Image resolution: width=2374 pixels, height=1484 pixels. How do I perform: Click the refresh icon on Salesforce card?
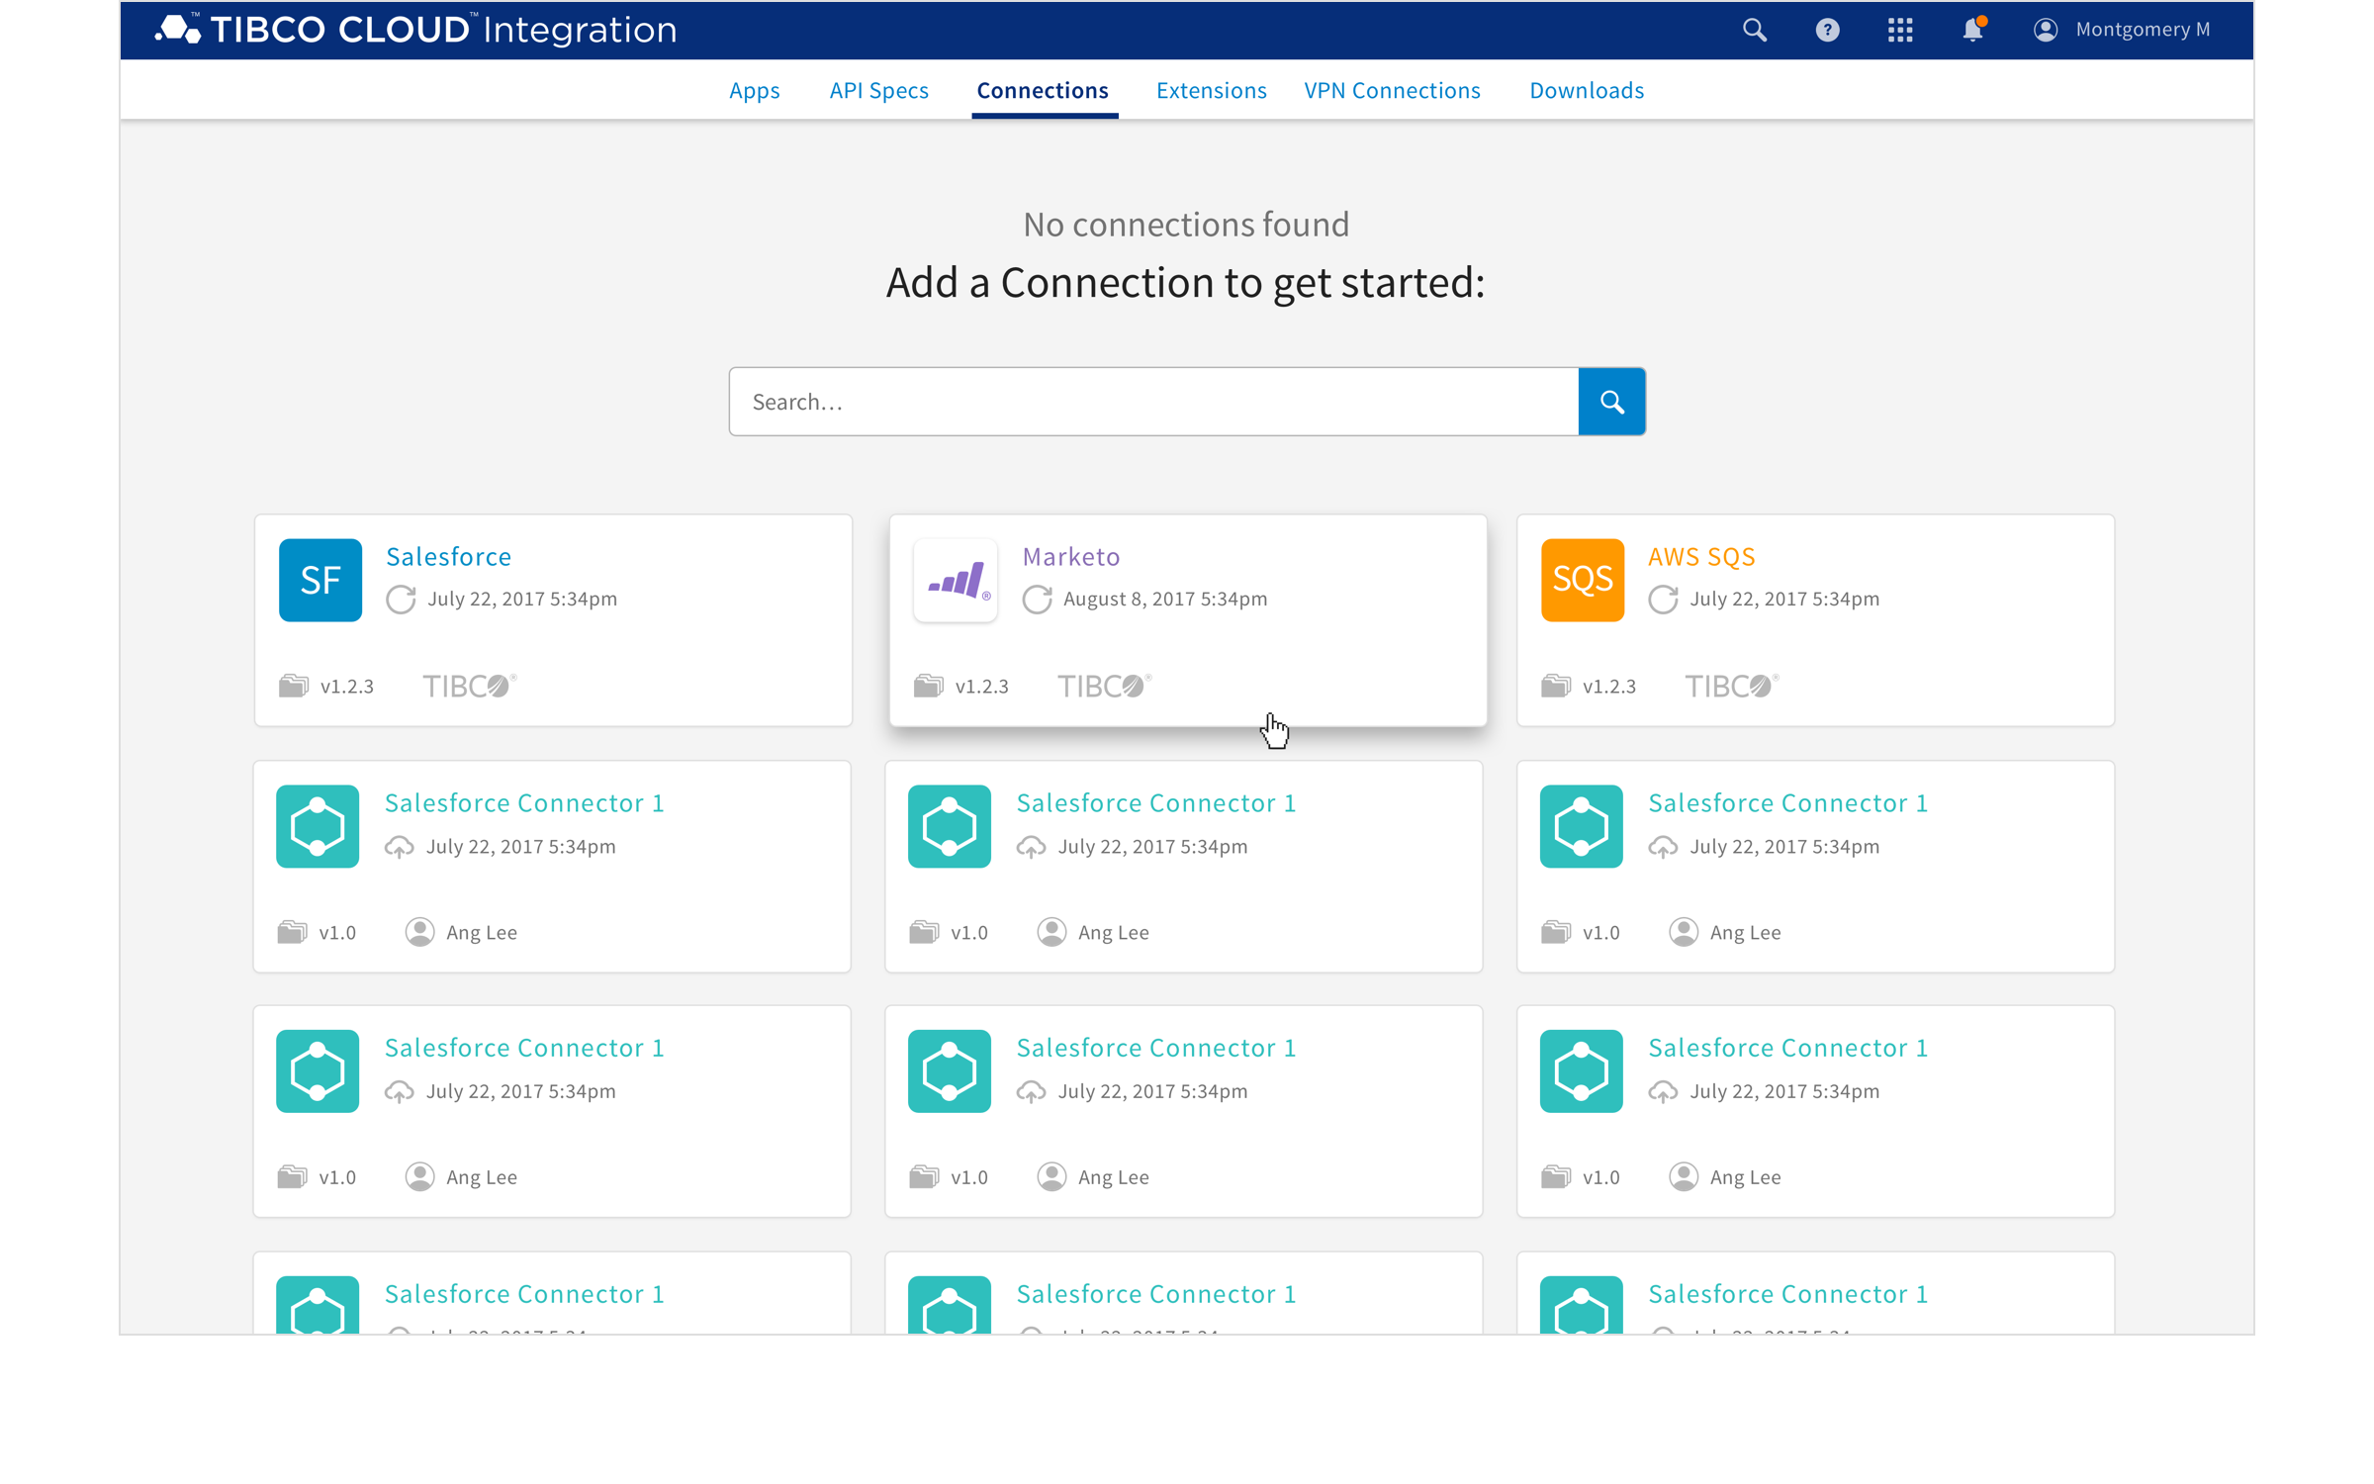point(401,600)
